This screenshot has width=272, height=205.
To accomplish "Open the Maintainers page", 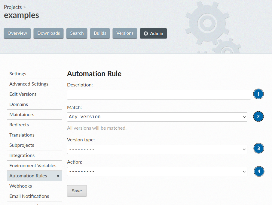I will point(22,114).
